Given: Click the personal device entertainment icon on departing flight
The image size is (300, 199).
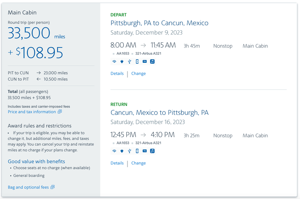Looking at the screenshot, I should pyautogui.click(x=137, y=61).
